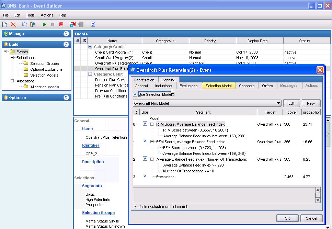The height and width of the screenshot is (229, 332).
Task: Click the Pause toolbar icon
Action: [x=53, y=25]
